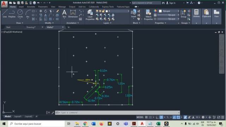The width and height of the screenshot is (226, 127).
Task: Click the object color wheel swatch
Action: click(155, 11)
